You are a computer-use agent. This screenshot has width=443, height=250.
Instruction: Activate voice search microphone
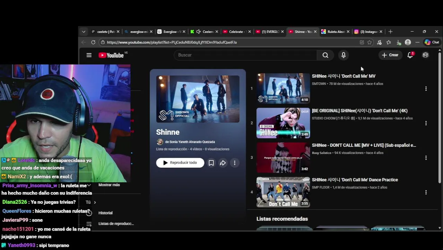pyautogui.click(x=344, y=55)
